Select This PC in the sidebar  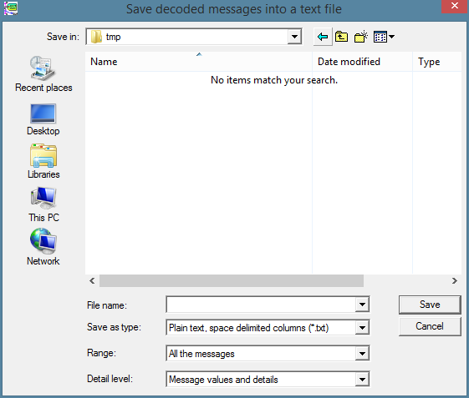point(43,204)
